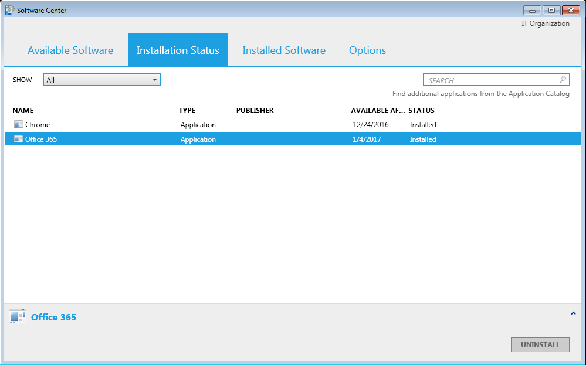Sort by NAME column header
This screenshot has height=365, width=586.
(x=23, y=111)
